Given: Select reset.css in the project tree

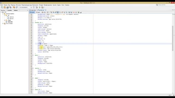Looking at the screenshot, I should 11,17.
